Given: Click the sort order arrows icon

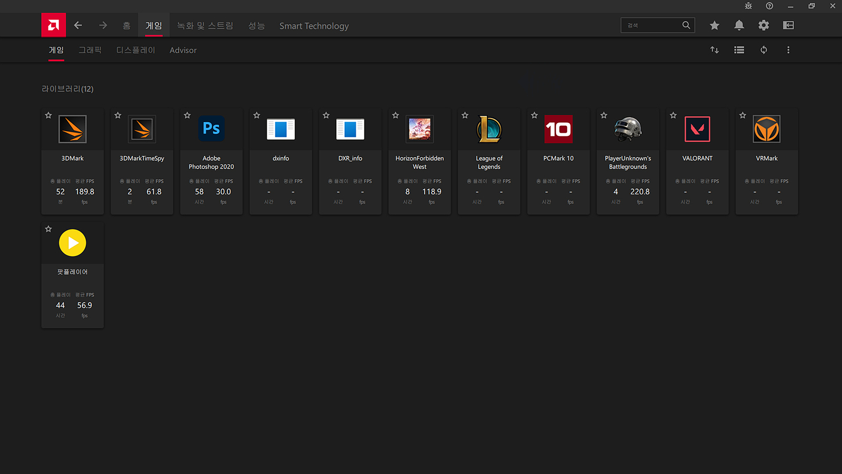Looking at the screenshot, I should point(714,50).
